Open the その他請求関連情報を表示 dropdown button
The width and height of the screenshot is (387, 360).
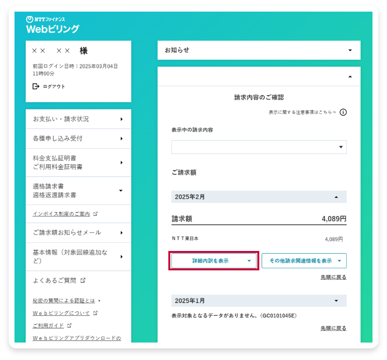(304, 261)
